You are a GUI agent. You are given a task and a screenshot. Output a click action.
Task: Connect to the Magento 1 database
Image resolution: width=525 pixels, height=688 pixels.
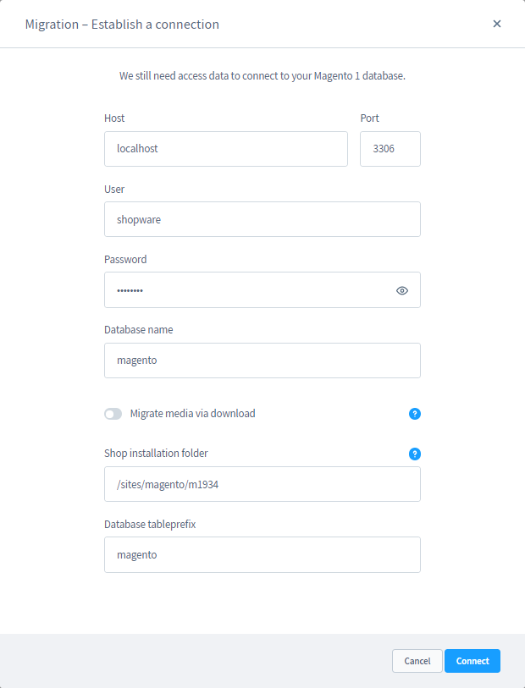[x=472, y=661]
